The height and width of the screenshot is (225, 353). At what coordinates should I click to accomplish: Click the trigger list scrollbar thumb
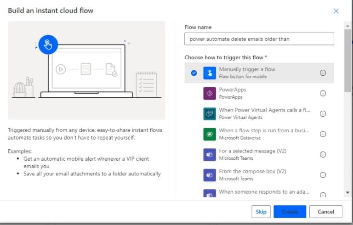click(x=347, y=60)
